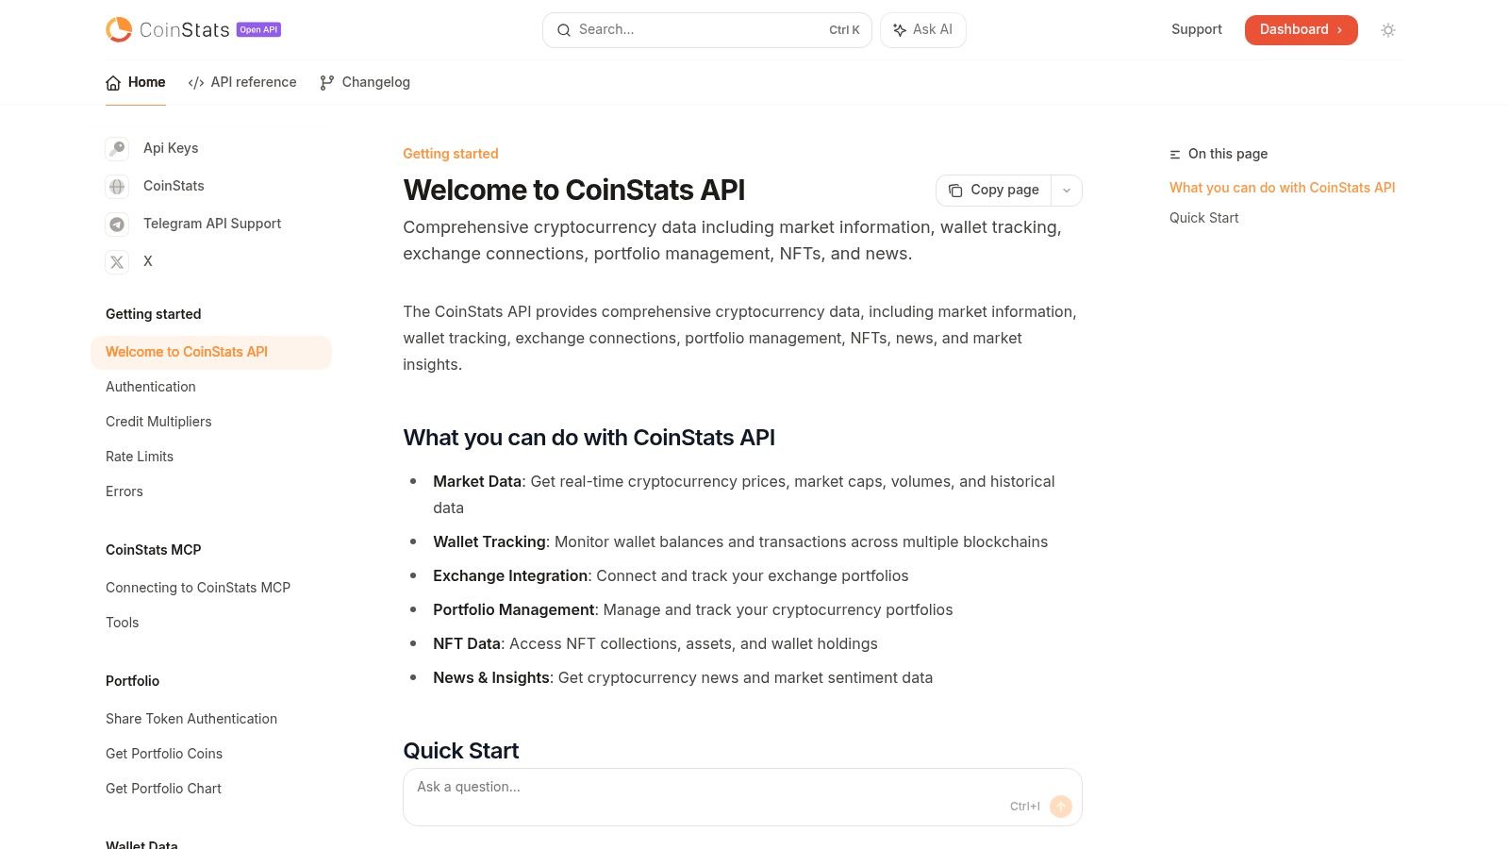Open the Dashboard button

(1302, 30)
